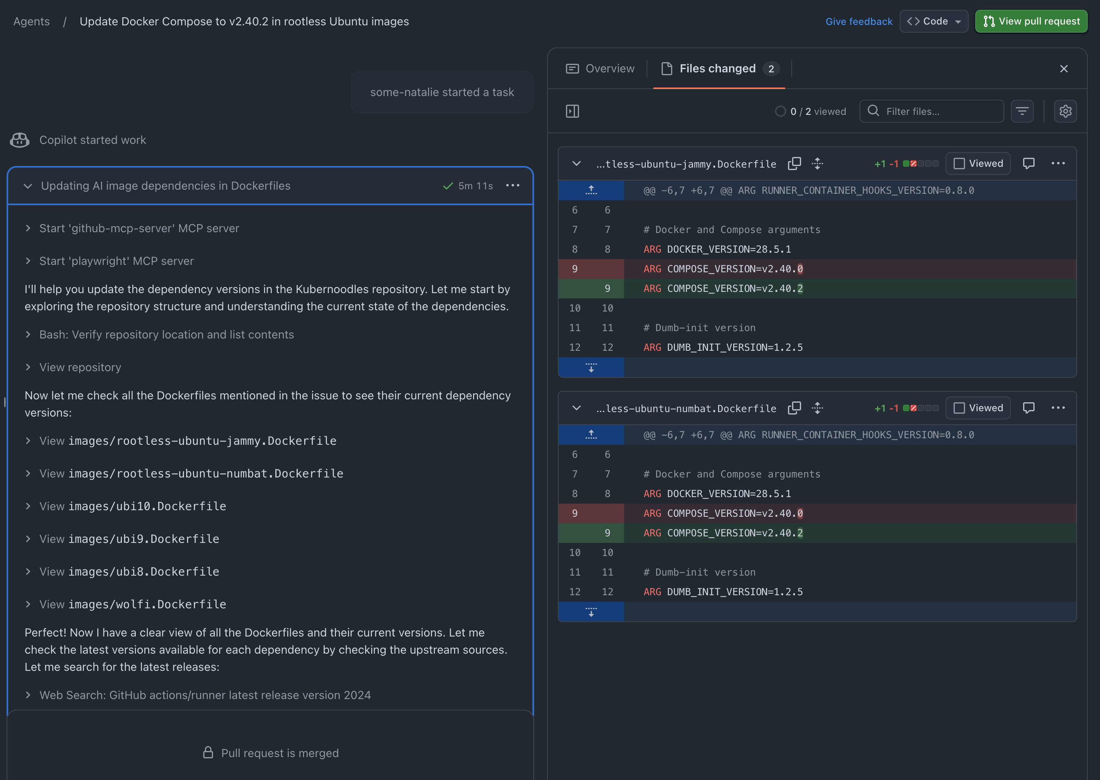Collapse the jammy Dockerfile diff
The width and height of the screenshot is (1100, 780).
pos(577,163)
